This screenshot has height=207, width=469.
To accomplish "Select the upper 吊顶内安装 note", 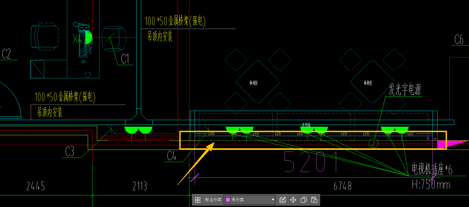I will (x=160, y=36).
